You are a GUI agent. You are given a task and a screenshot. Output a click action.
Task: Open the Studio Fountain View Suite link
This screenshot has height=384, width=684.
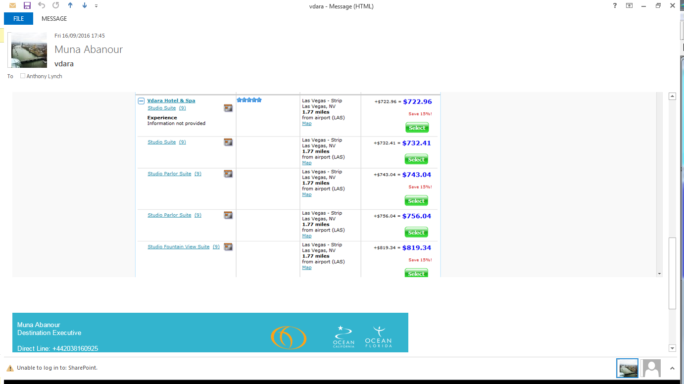pyautogui.click(x=179, y=247)
